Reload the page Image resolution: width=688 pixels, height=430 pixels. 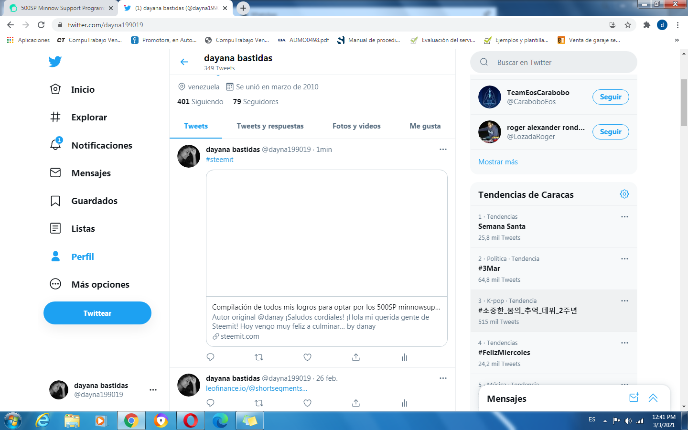41,25
